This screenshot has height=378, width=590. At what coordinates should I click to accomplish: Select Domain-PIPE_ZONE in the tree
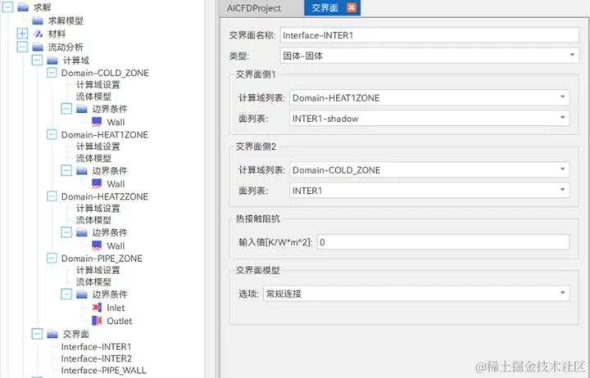coord(102,259)
